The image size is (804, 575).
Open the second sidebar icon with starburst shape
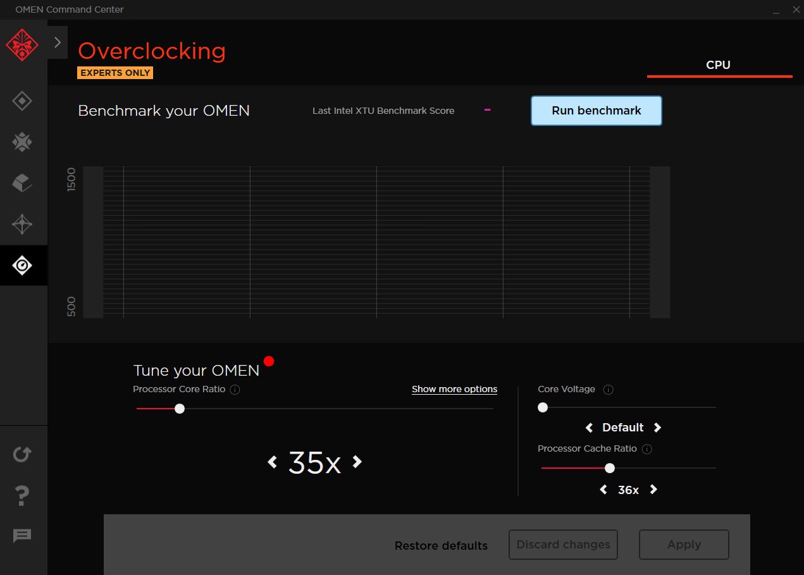pyautogui.click(x=22, y=142)
